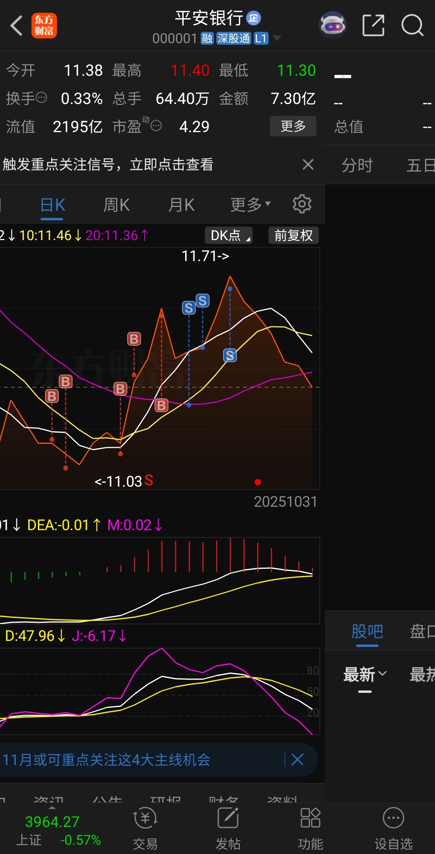Image resolution: width=435 pixels, height=854 pixels.
Task: Open the 11月或可重点关注这4大主线机会 link
Action: (106, 760)
